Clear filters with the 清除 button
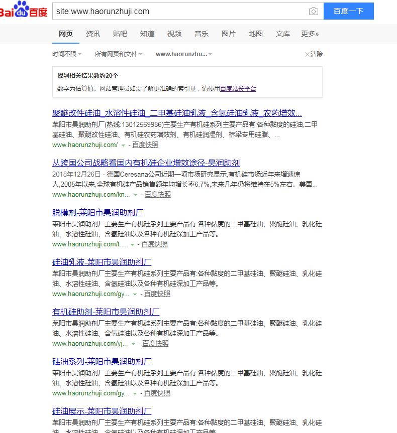Screen dimensions: 397x433 click(x=314, y=54)
